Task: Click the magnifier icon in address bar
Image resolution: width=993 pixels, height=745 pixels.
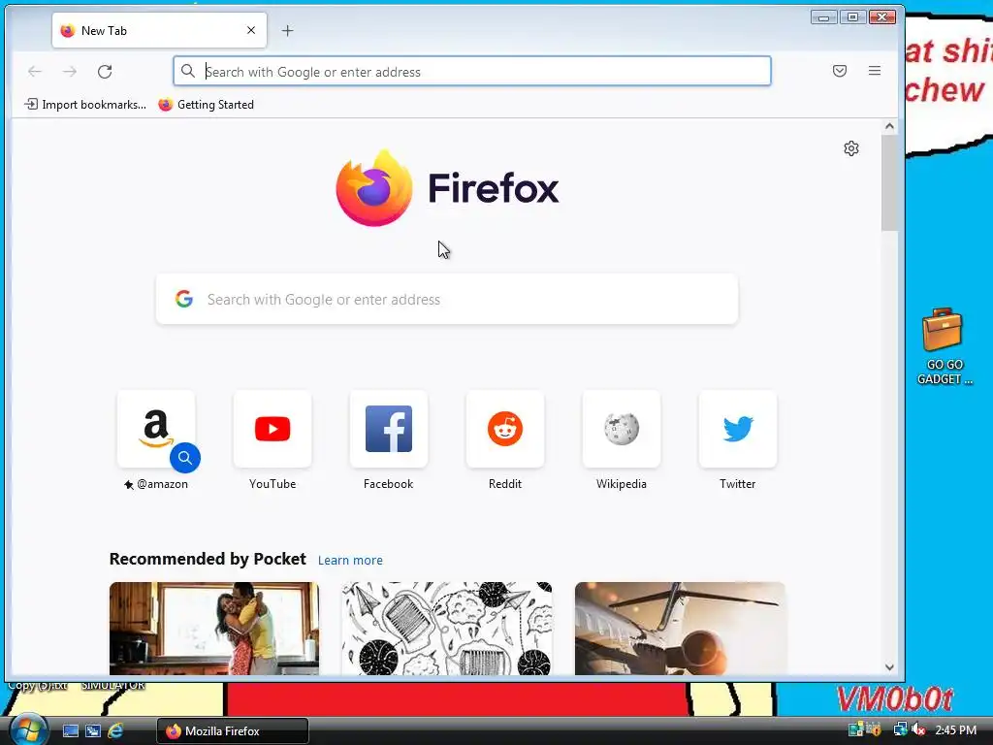Action: (187, 71)
